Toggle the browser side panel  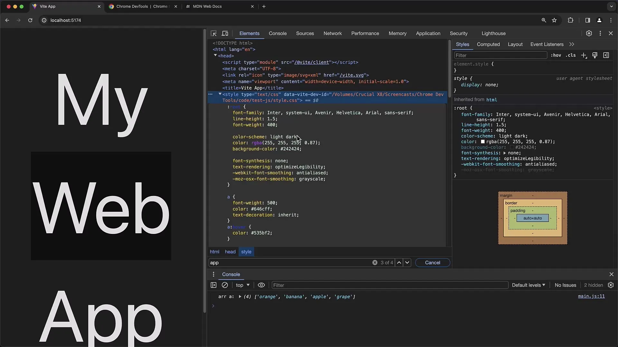(587, 20)
